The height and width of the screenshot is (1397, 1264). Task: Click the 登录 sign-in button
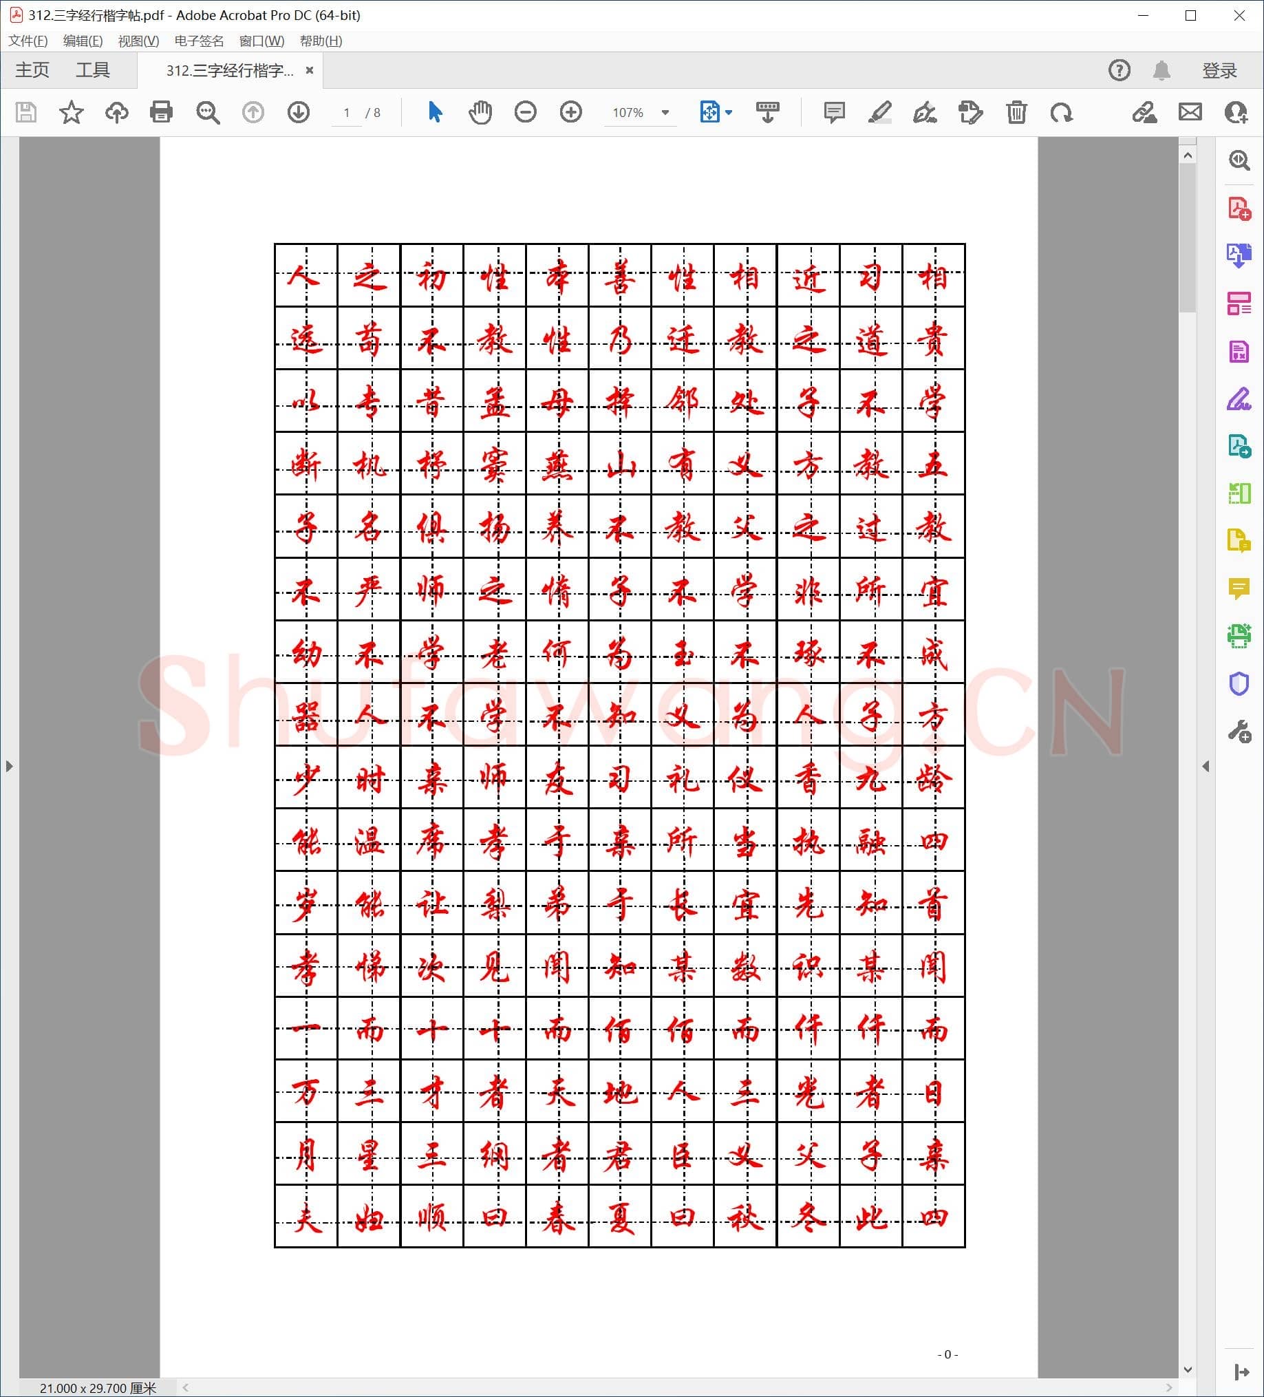click(x=1219, y=71)
